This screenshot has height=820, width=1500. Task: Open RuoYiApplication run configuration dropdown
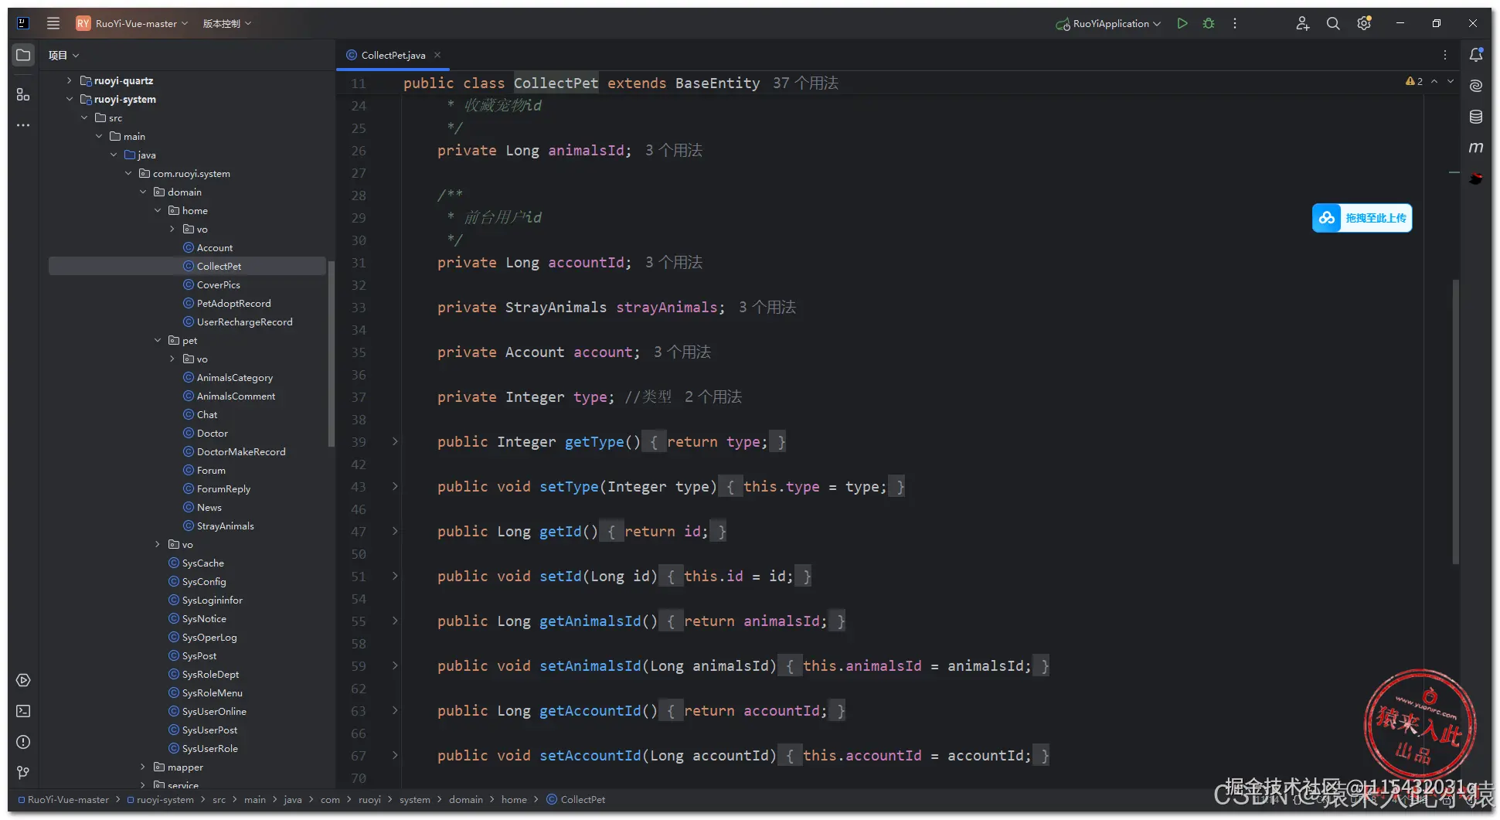pyautogui.click(x=1108, y=23)
